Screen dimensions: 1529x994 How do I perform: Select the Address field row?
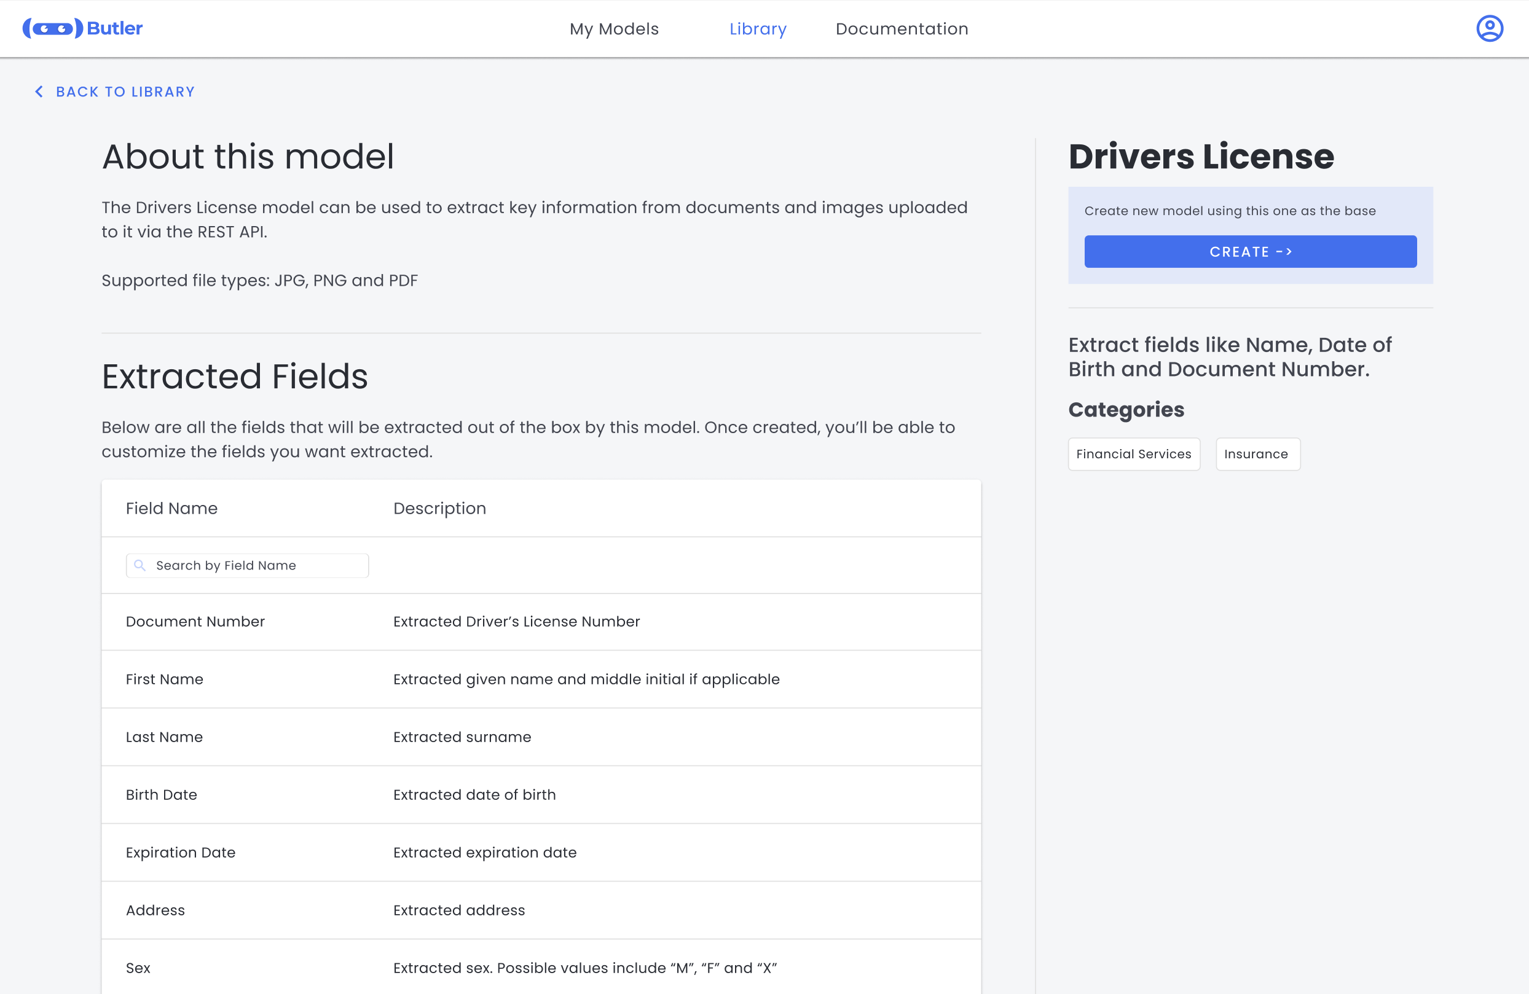(541, 910)
